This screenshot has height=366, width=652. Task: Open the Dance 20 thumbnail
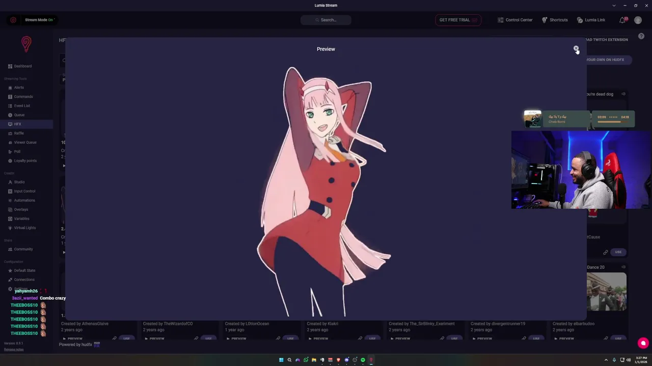(607, 292)
